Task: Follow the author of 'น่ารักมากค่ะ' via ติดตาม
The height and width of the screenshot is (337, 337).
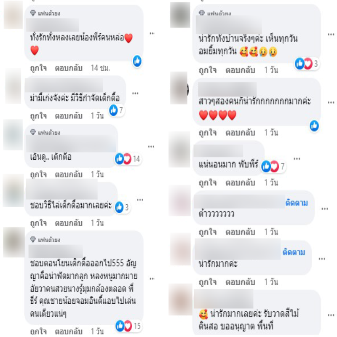Action: coord(294,252)
